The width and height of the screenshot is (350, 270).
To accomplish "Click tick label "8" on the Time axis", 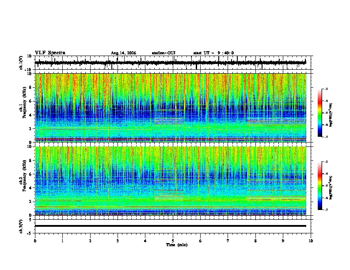I will [x=255, y=241].
